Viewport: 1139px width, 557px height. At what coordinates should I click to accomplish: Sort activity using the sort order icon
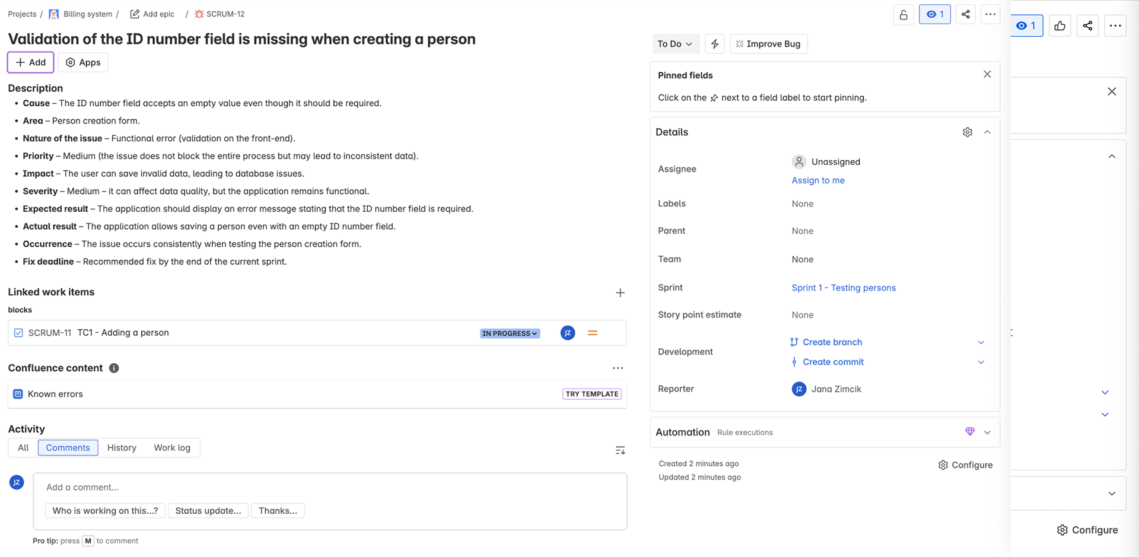(620, 451)
